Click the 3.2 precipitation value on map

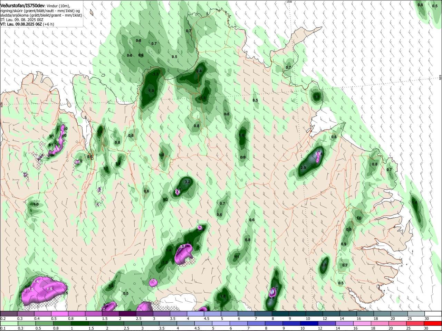188,181
